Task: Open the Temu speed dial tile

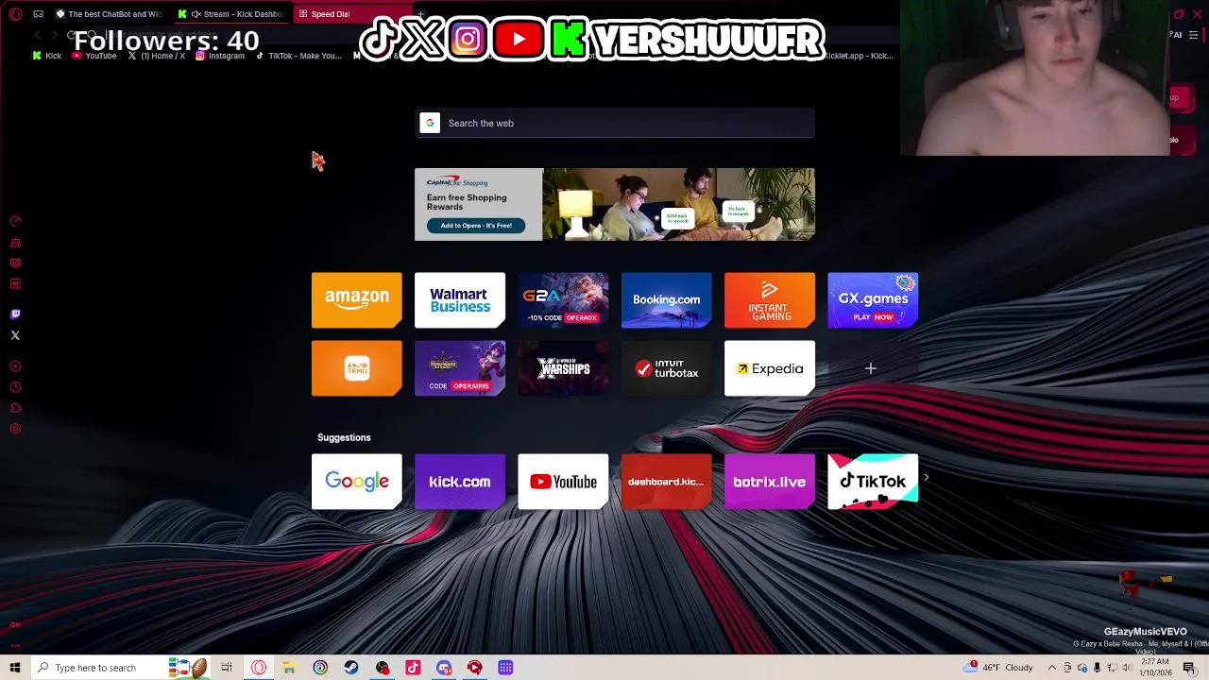Action: coord(356,368)
